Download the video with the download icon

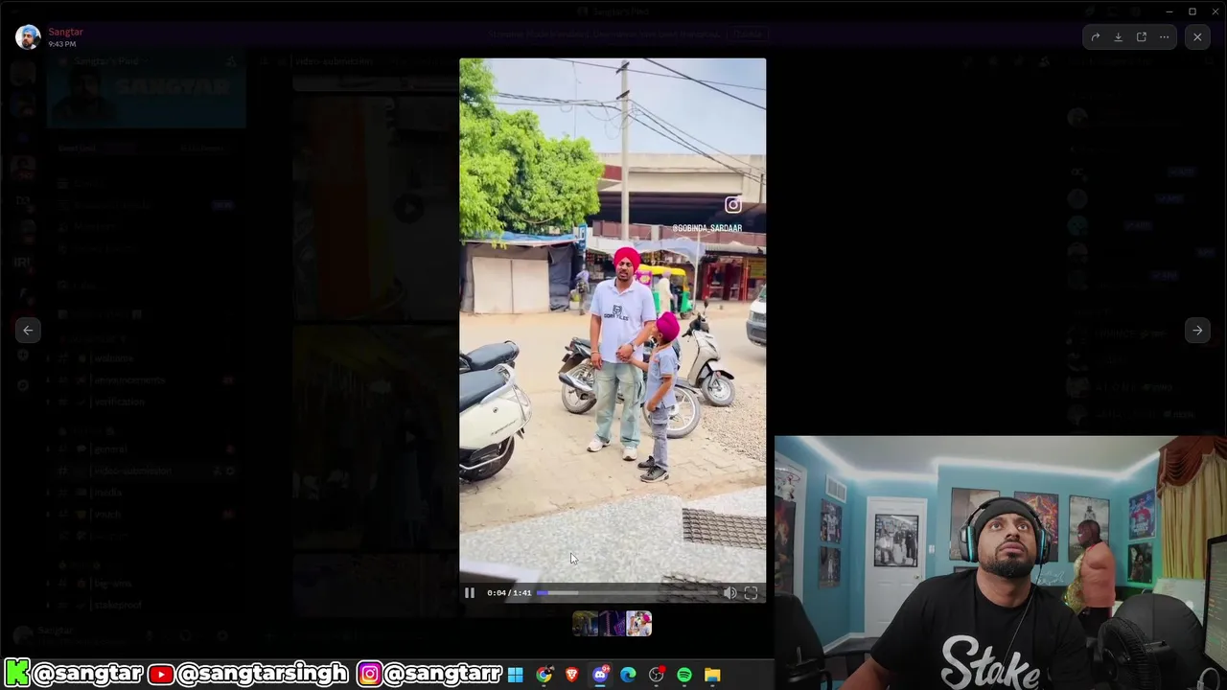pos(1118,37)
